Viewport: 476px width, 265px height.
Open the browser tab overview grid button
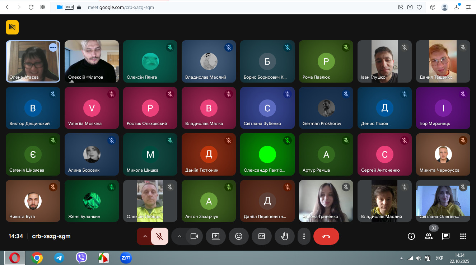(x=43, y=7)
